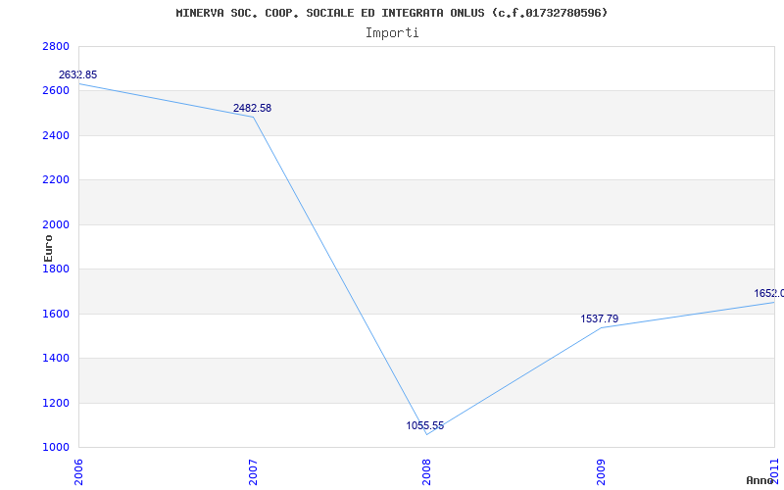Click the 2006 x-axis year label
The width and height of the screenshot is (784, 490).
(x=78, y=472)
